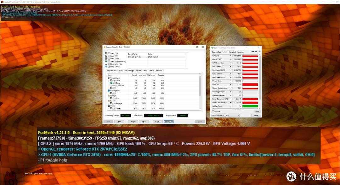Click the Average column header in statistics

[x=161, y=75]
